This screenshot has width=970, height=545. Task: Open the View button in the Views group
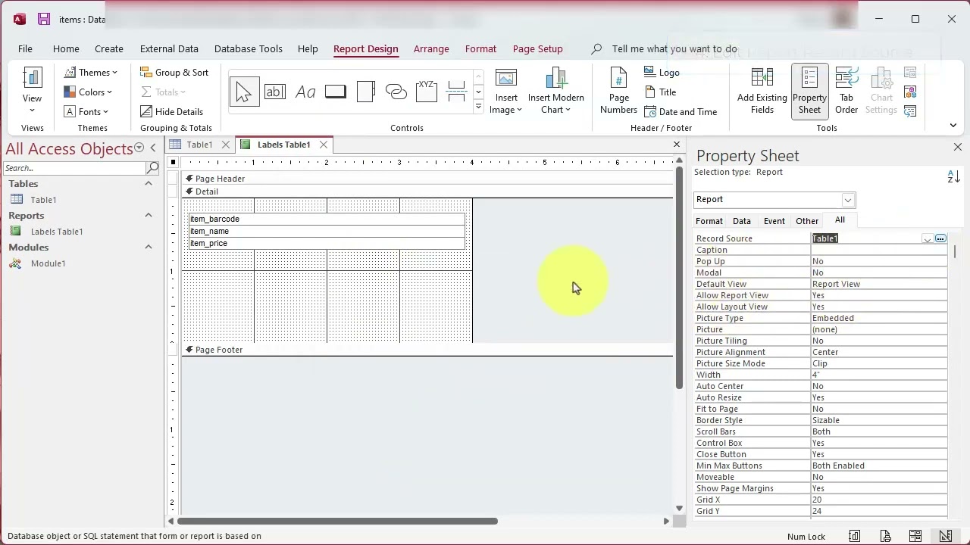coord(32,91)
